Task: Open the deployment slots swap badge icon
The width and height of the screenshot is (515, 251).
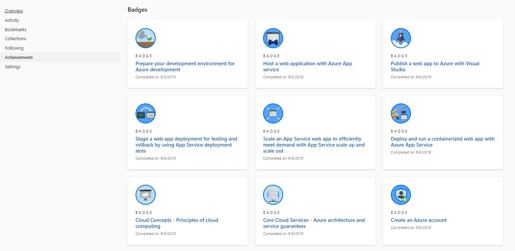Action: pos(146,113)
